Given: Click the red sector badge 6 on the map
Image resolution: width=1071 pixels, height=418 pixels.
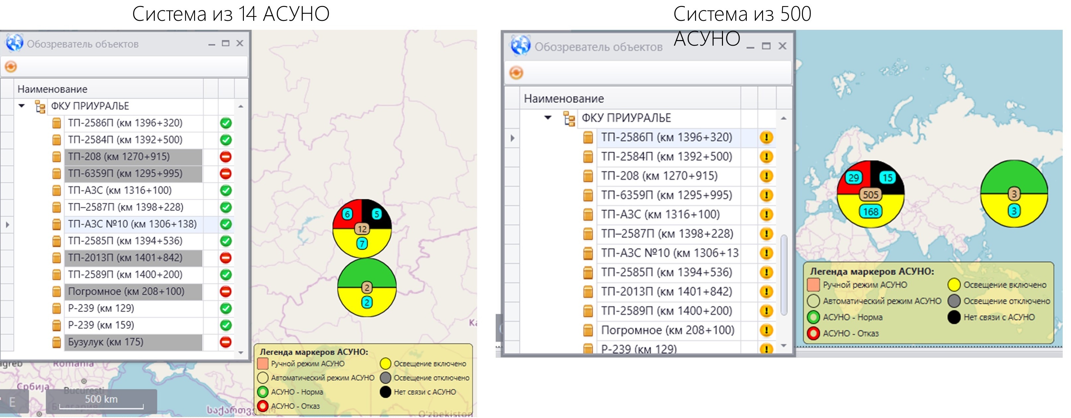Looking at the screenshot, I should [x=347, y=214].
